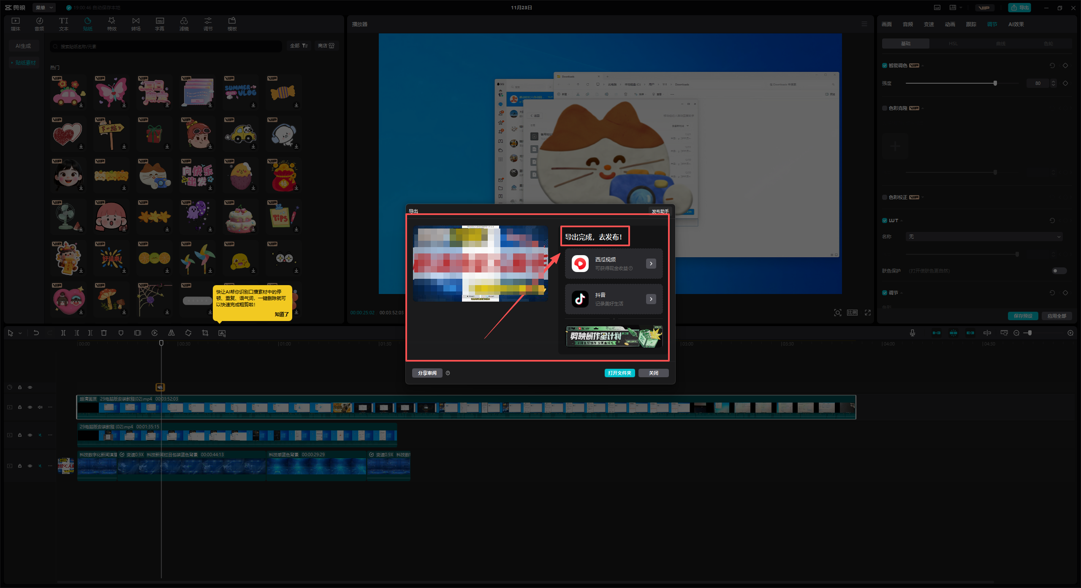Open the 转场 transitions panel
The width and height of the screenshot is (1081, 588).
pos(136,24)
